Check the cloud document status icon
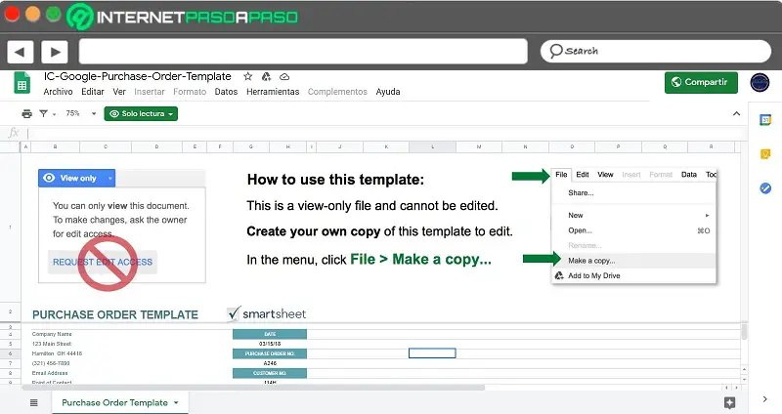Viewport: 782px width, 414px height. 284,77
